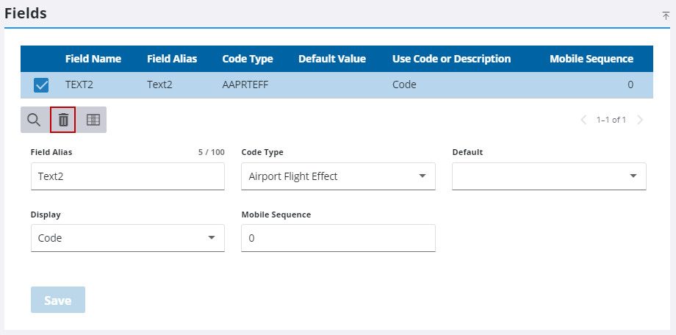Sort by Mobile Sequence column header
The image size is (676, 335).
[x=591, y=59]
